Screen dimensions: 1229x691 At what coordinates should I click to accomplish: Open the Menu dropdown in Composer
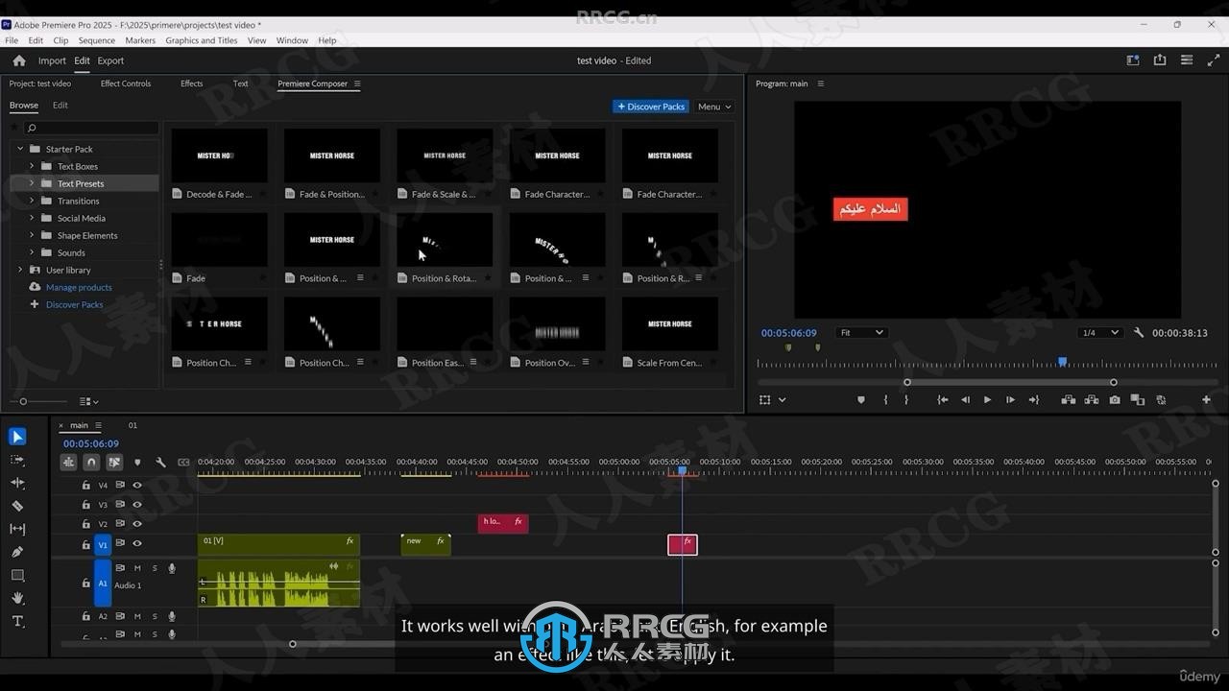[714, 107]
